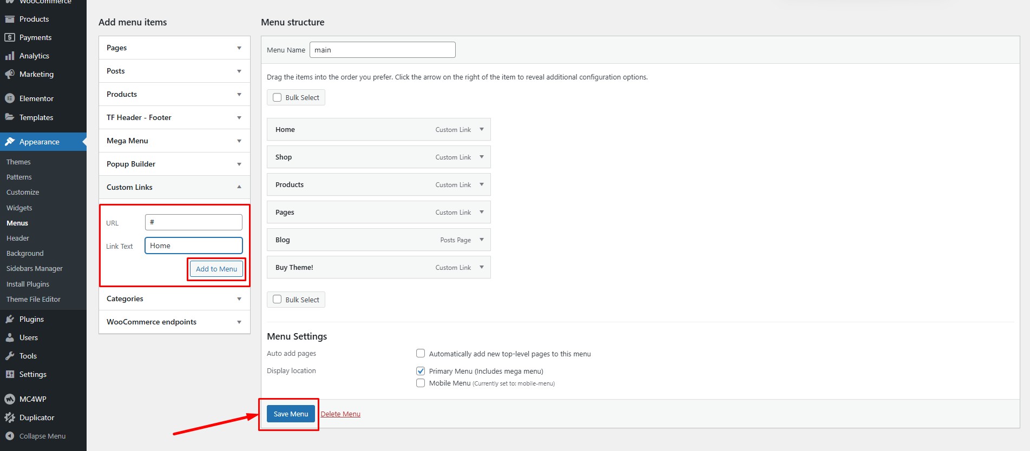Viewport: 1030px width, 451px height.
Task: Open the Theme File Editor page
Action: coord(34,299)
